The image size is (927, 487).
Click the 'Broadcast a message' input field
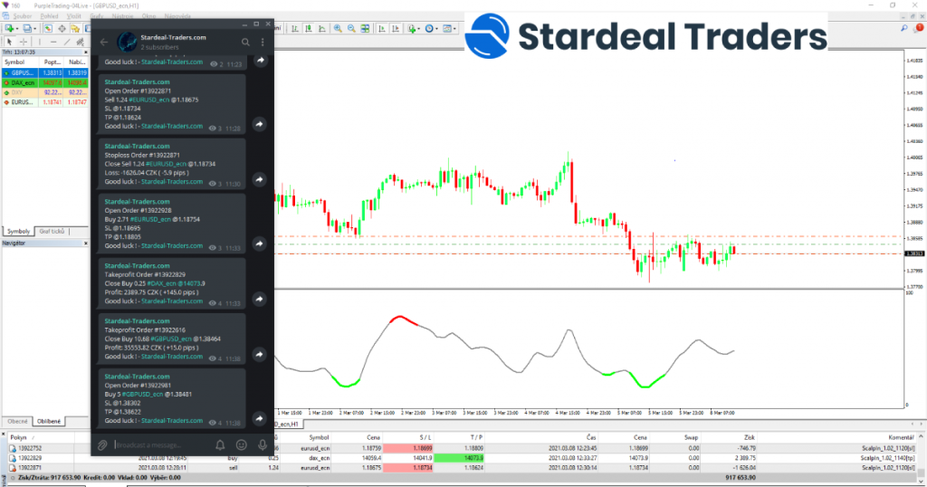(161, 445)
